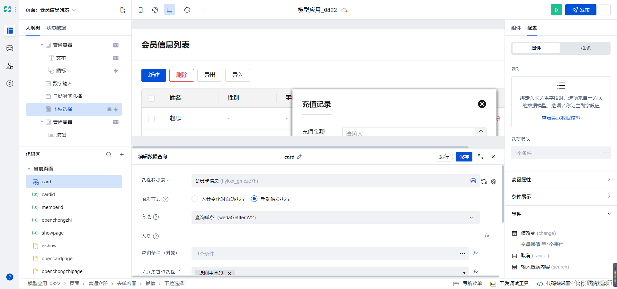617x289 pixels.
Task: Click the green preview play button
Action: point(556,10)
